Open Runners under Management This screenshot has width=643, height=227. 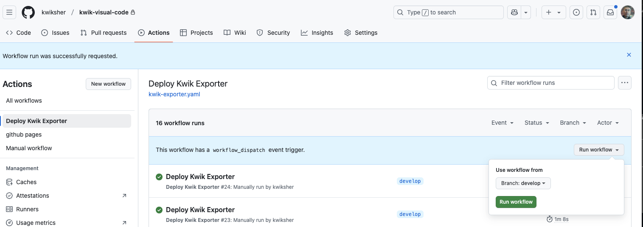click(67, 209)
